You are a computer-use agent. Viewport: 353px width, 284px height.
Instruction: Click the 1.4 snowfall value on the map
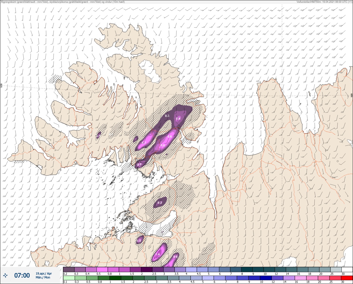tap(158, 254)
